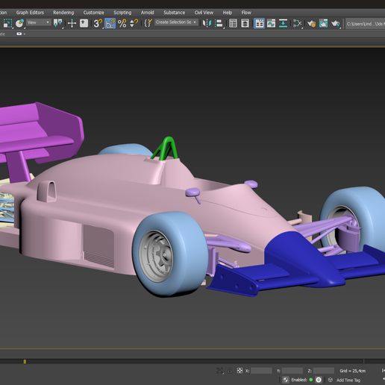
Task: Click the adaptive degradation icon
Action: coord(286,380)
